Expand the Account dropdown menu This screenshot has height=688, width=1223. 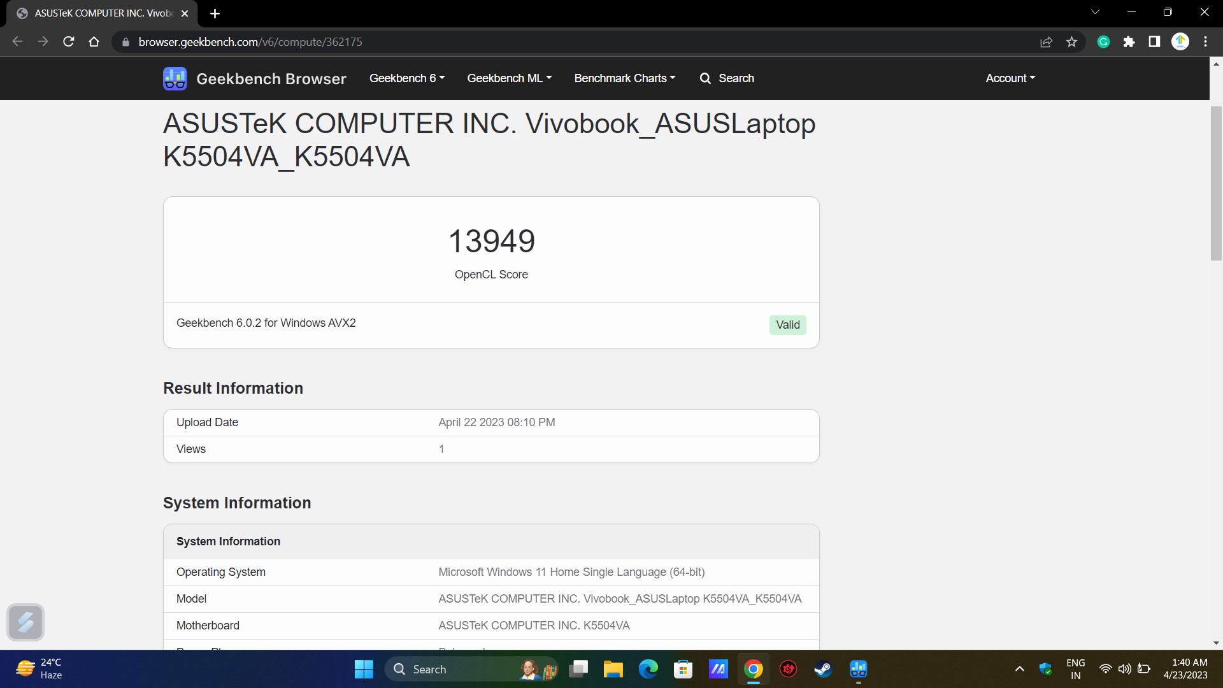[x=1010, y=78]
